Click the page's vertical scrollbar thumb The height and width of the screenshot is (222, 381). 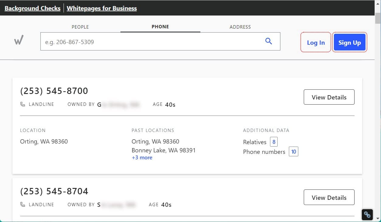pos(378,18)
